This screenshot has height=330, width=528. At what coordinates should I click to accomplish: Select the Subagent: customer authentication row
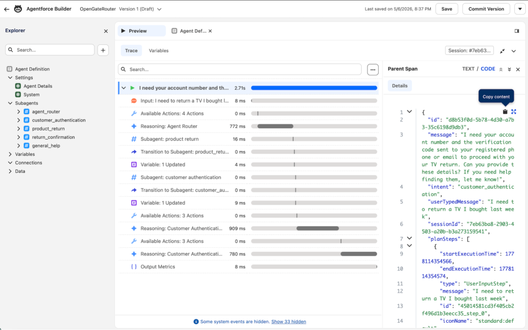[x=248, y=177]
